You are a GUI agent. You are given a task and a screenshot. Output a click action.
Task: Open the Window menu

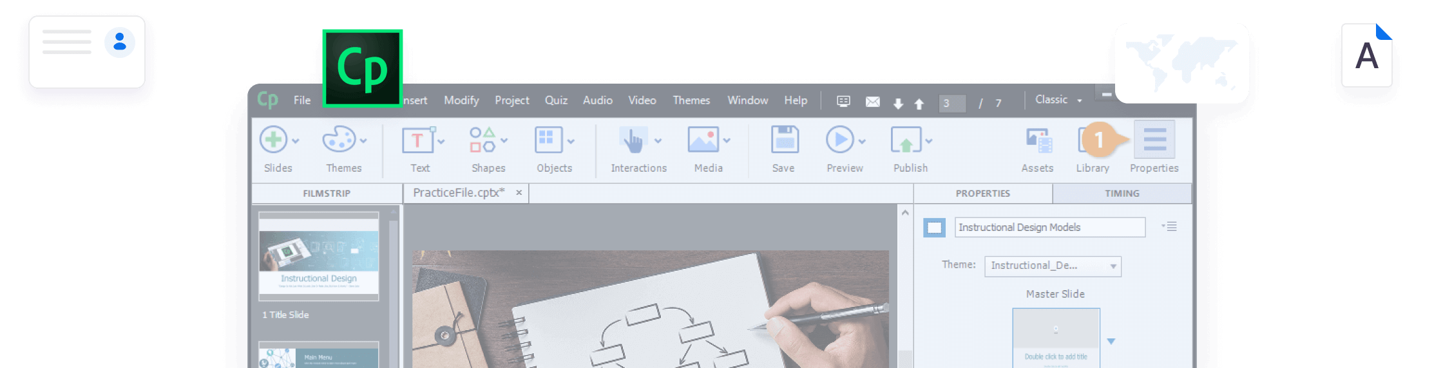click(x=748, y=100)
